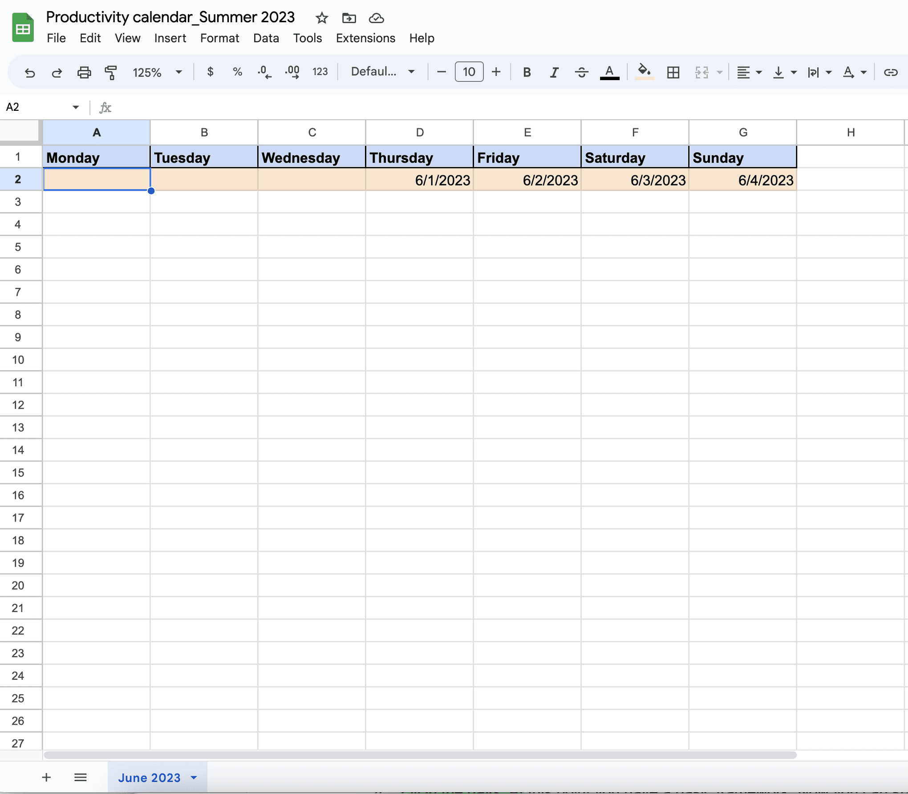Select cell with 6/1/2023
This screenshot has height=794, width=908.
[x=420, y=180]
